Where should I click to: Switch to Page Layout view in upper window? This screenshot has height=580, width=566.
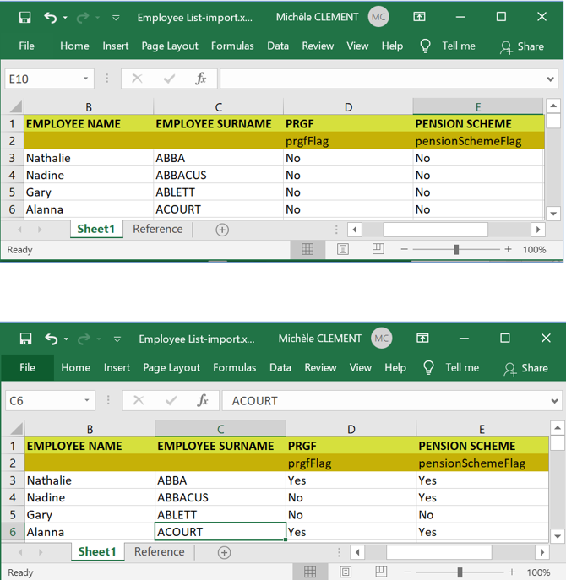[x=342, y=250]
